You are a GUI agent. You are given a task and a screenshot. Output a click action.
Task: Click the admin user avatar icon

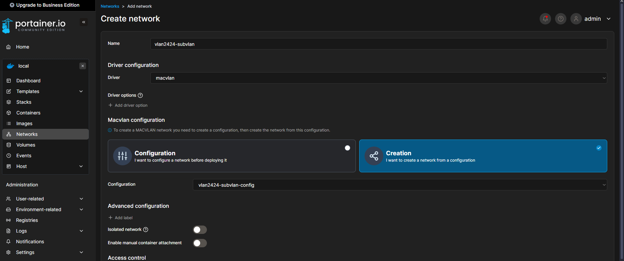point(576,19)
